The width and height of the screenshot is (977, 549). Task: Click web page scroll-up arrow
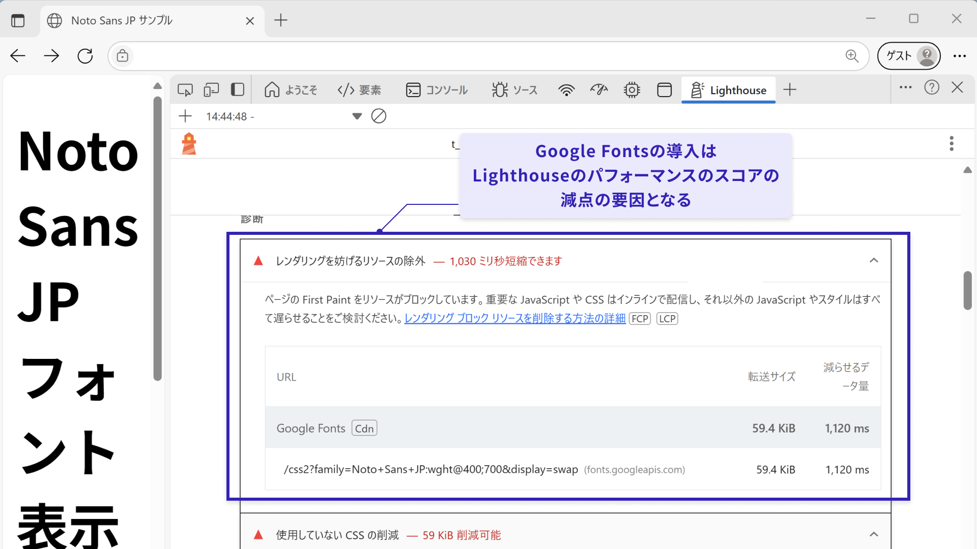point(158,86)
